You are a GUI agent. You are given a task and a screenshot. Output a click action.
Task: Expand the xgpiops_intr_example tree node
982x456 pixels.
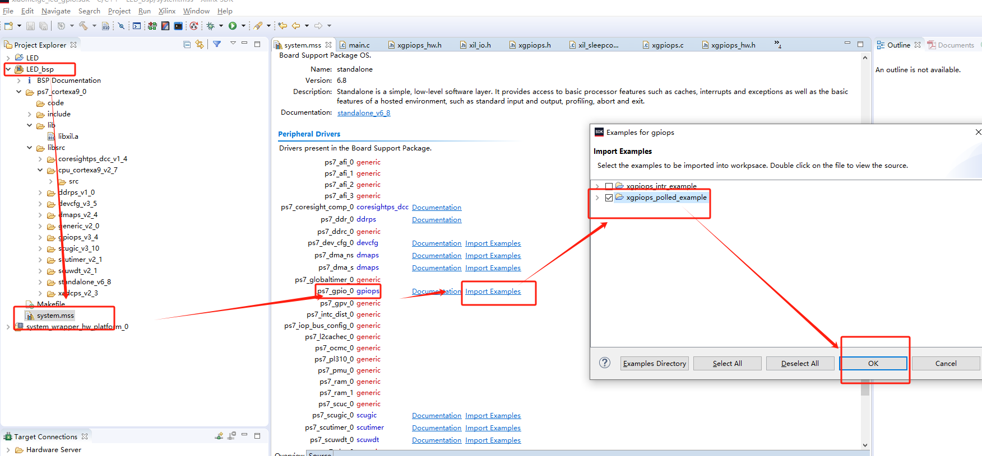tap(597, 186)
